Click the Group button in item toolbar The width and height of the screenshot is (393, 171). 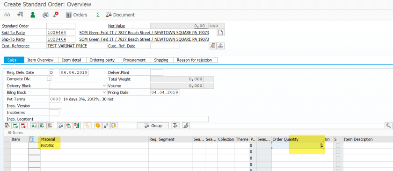pos(153,125)
